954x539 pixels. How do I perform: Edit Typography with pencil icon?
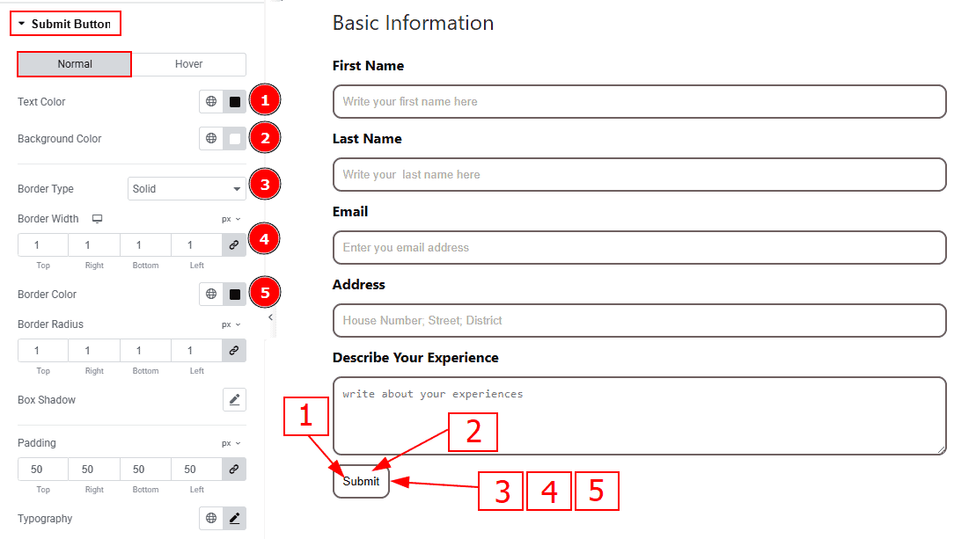(235, 519)
